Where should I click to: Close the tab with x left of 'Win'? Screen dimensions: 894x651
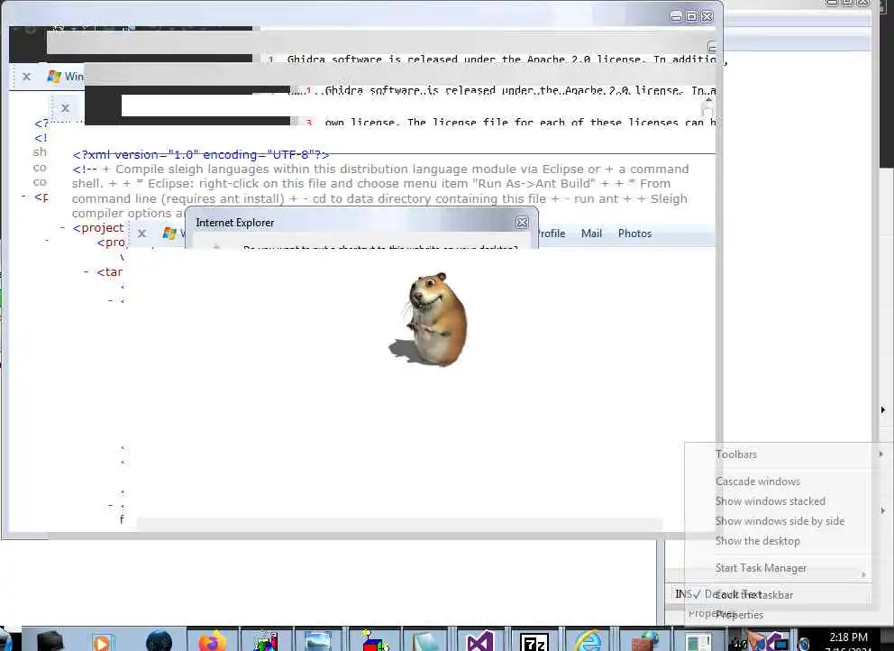(x=26, y=76)
